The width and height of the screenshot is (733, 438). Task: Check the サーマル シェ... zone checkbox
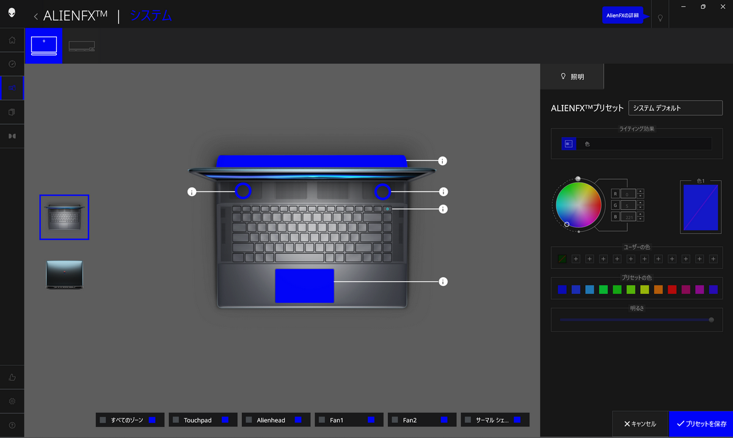(x=468, y=420)
